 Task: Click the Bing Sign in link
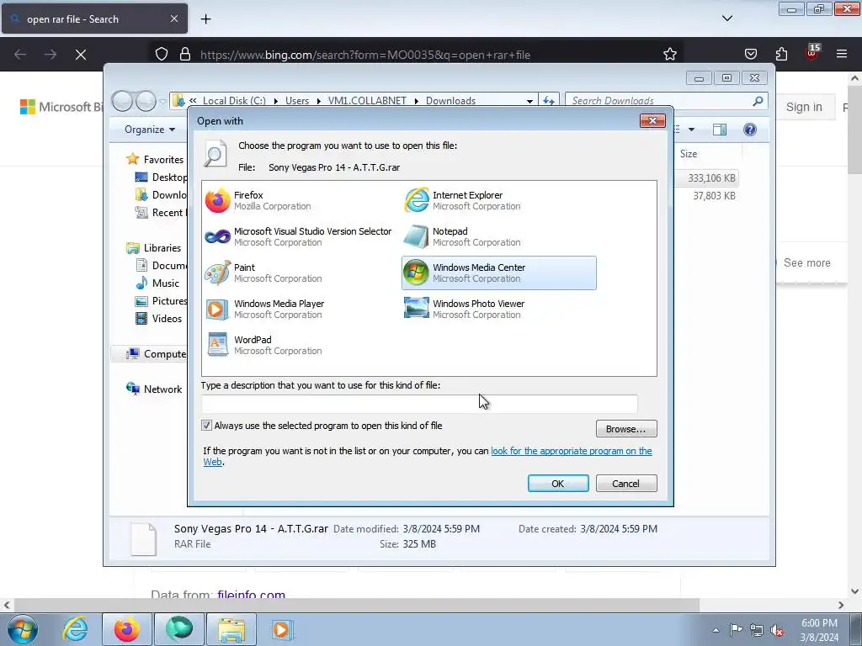804,107
